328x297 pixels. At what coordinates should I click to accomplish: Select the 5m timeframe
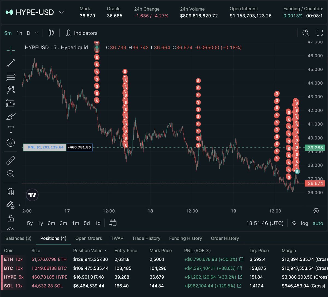pos(8,33)
